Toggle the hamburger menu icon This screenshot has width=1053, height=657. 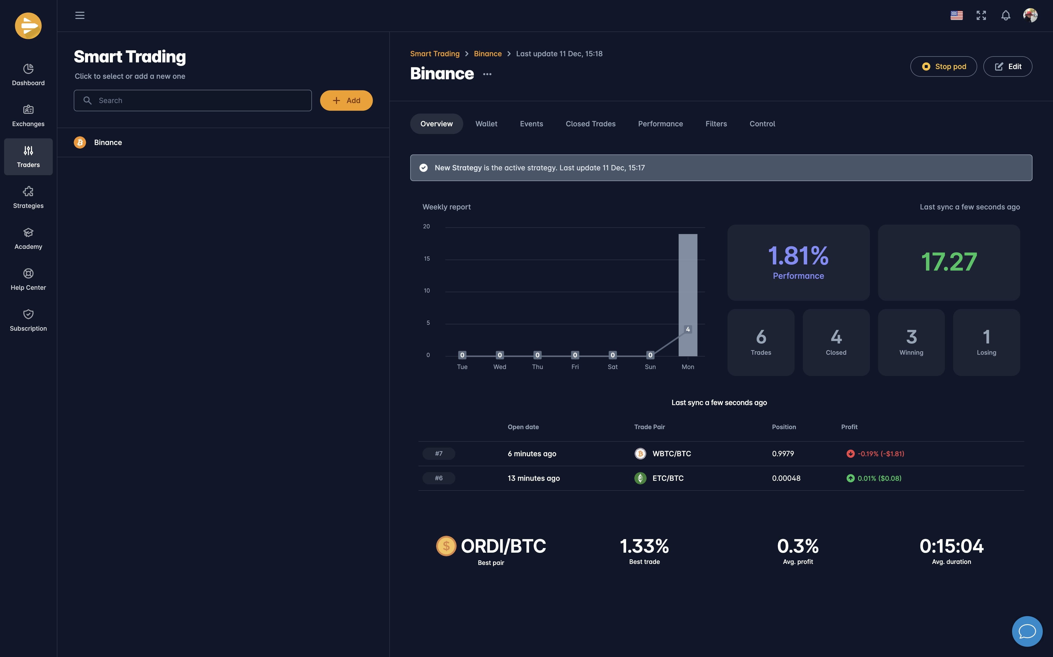coord(80,16)
